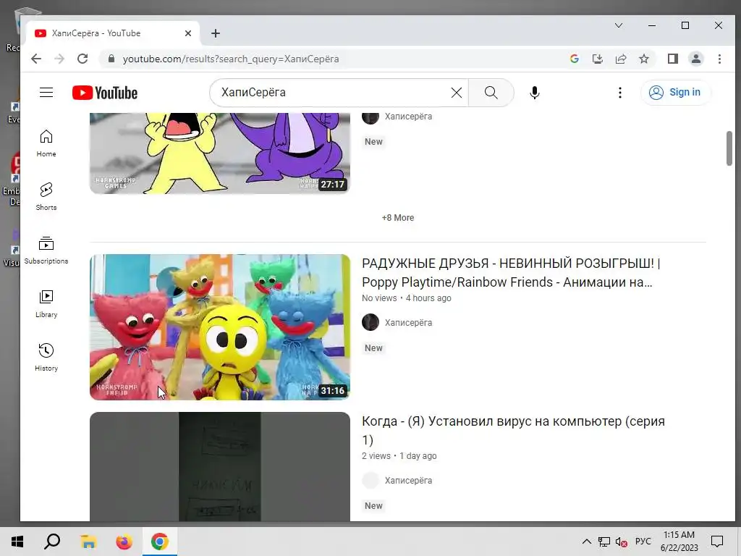Open Library in the sidebar
741x556 pixels.
(46, 304)
